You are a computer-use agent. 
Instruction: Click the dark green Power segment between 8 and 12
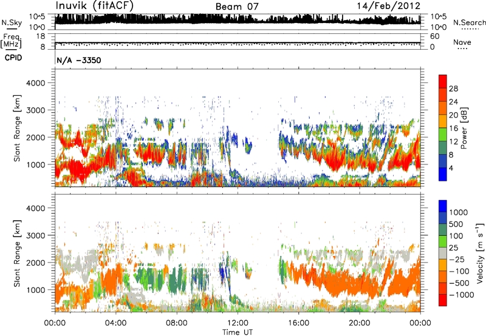pyautogui.click(x=443, y=148)
